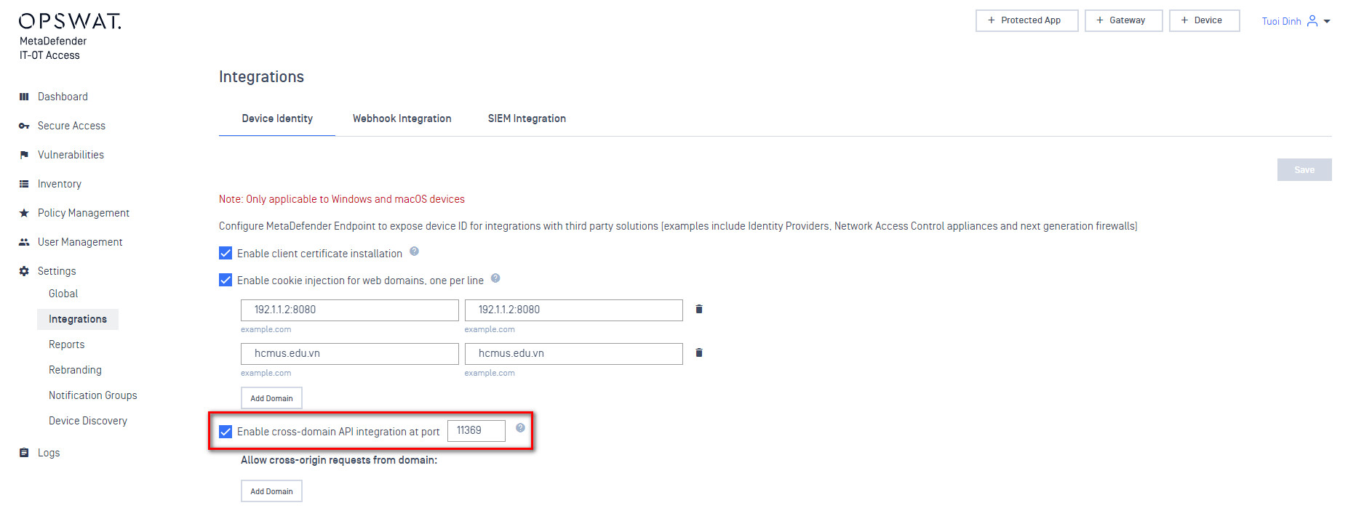Switch to the Device Identity tab
1356x524 pixels.
tap(277, 118)
